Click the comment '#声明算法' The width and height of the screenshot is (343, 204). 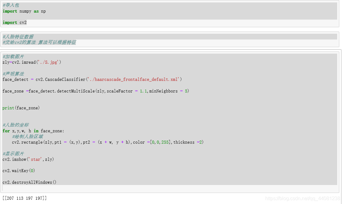point(13,74)
